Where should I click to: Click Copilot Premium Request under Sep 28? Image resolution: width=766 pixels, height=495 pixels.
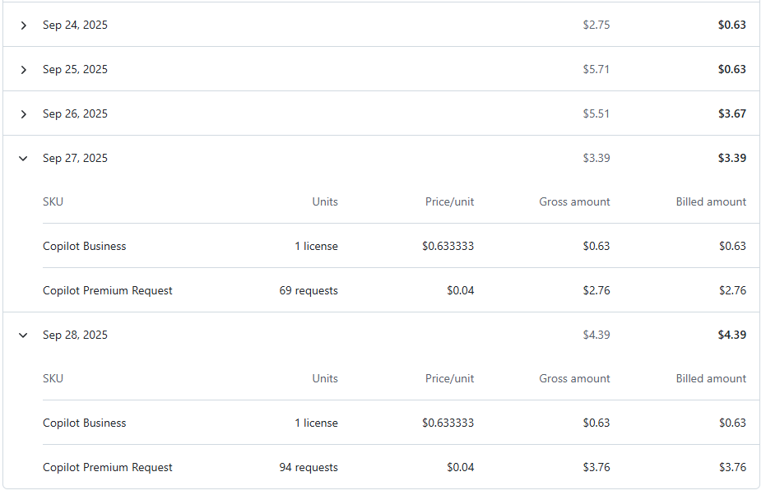[108, 468]
